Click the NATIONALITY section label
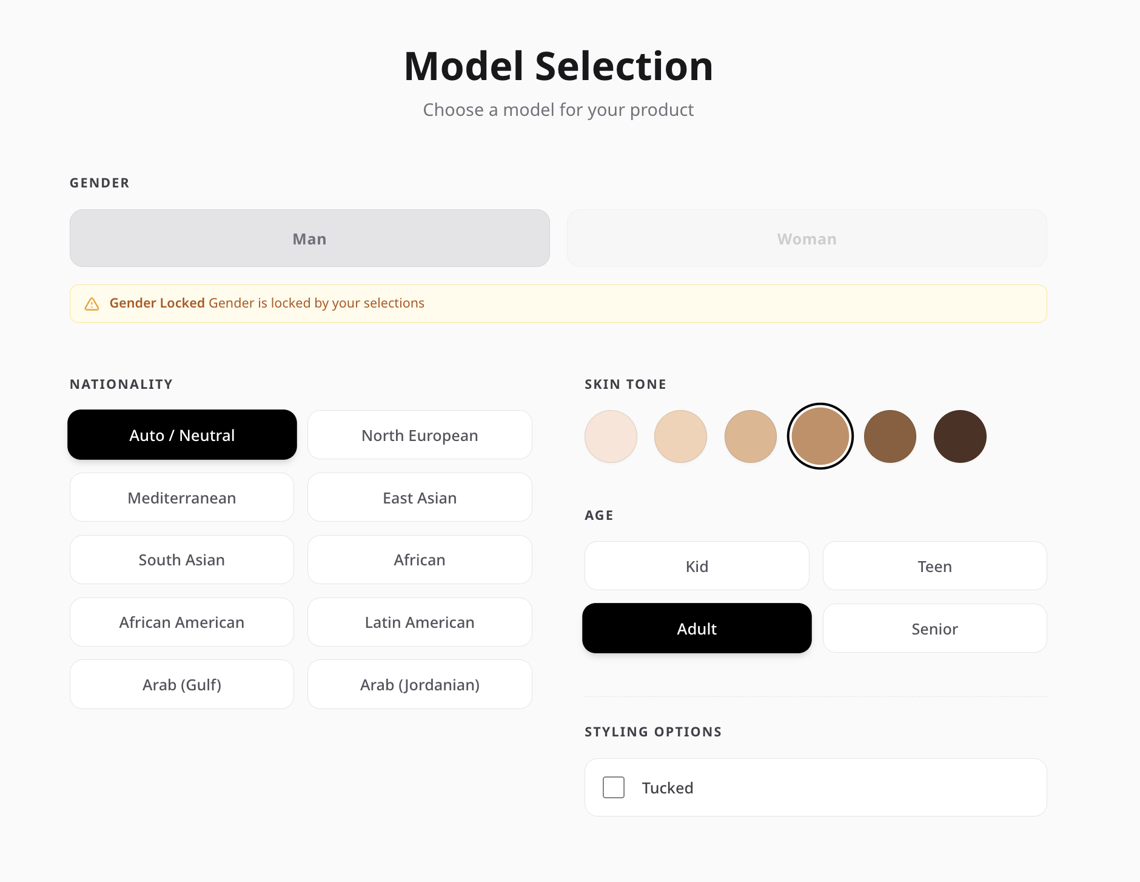 (x=121, y=384)
